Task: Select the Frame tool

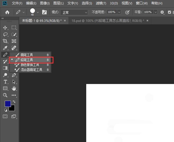Action: 14,41
